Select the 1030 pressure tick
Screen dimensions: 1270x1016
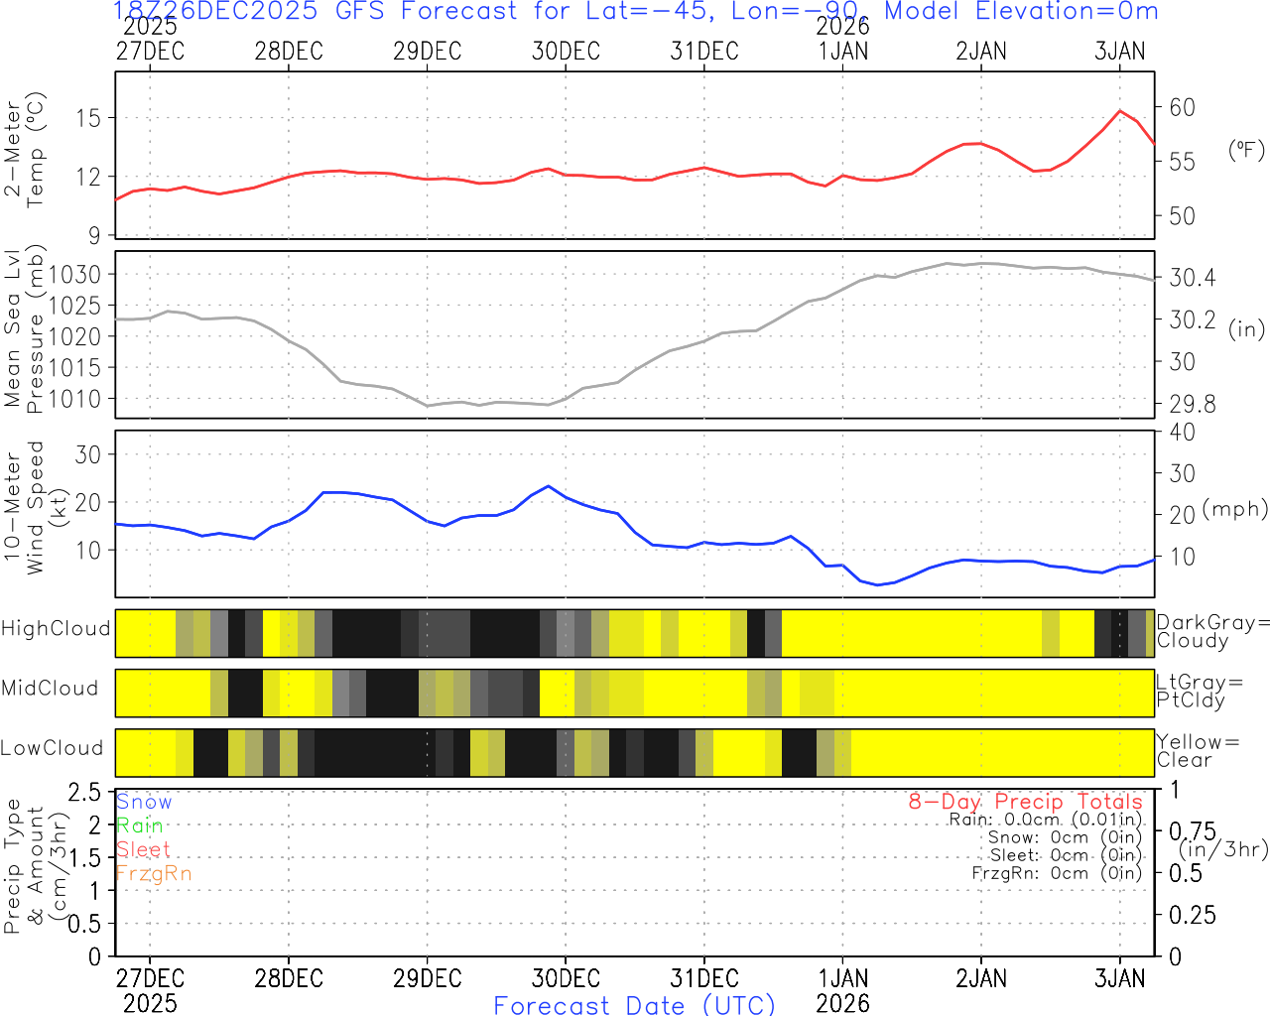tap(75, 275)
